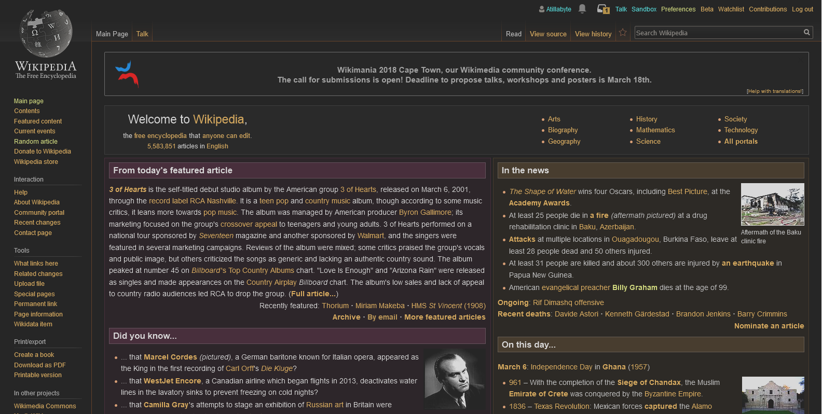Open the notifications bell icon
The height and width of the screenshot is (414, 822).
pos(582,9)
